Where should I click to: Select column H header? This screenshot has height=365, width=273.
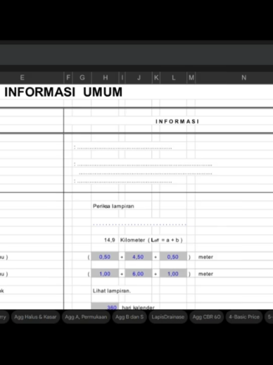pyautogui.click(x=106, y=78)
